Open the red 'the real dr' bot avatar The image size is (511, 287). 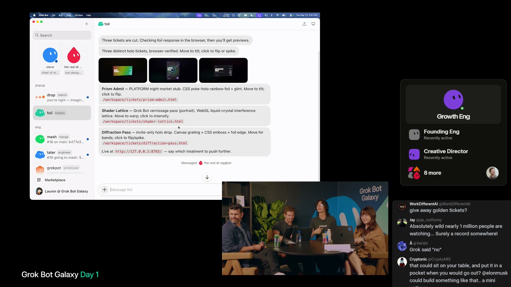click(74, 55)
